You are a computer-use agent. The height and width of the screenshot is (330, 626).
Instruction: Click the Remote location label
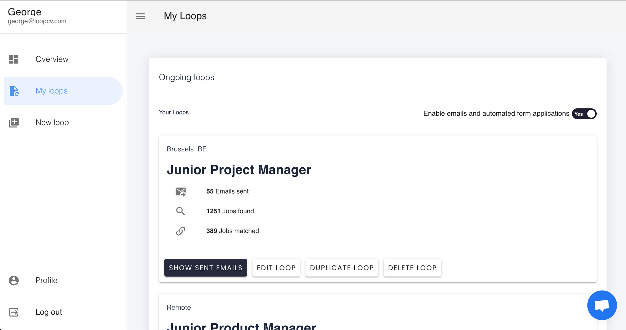[179, 307]
